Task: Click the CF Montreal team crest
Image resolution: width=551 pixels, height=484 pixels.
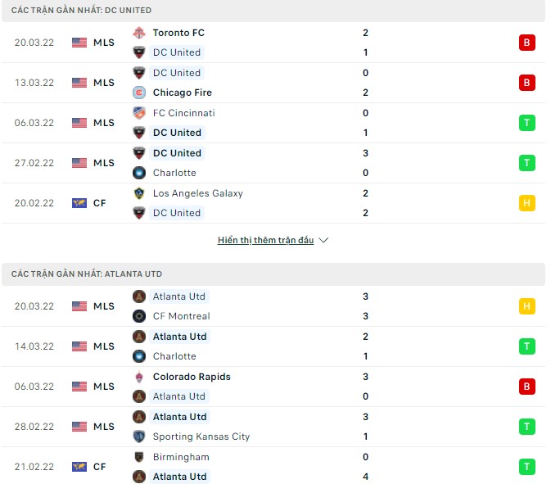Action: tap(138, 316)
